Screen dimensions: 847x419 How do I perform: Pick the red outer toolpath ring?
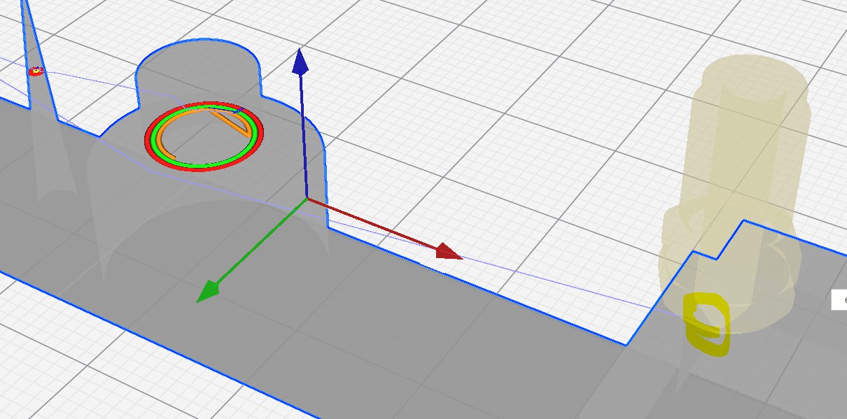[x=205, y=136]
